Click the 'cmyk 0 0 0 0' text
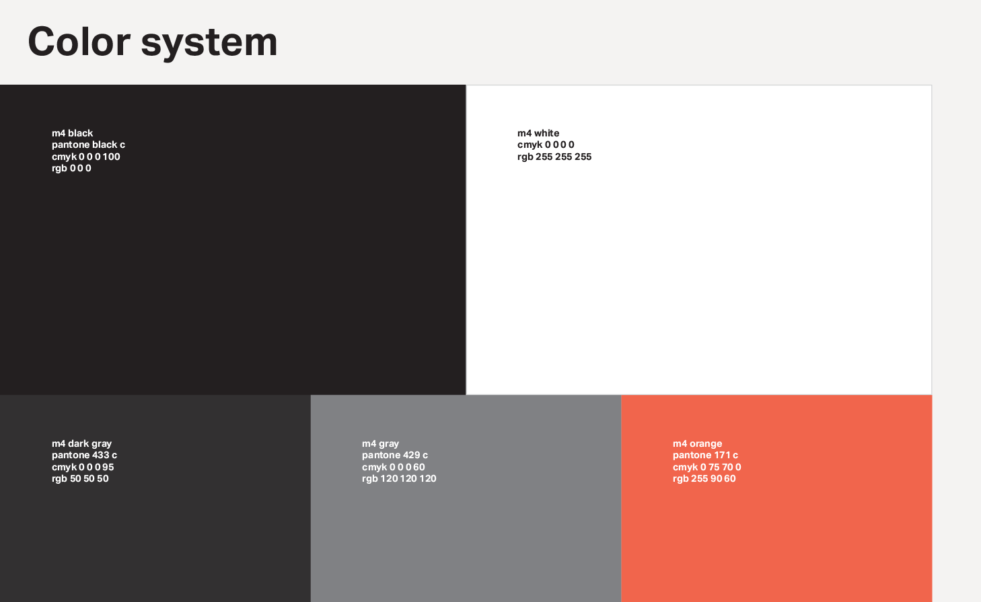The width and height of the screenshot is (981, 602). pyautogui.click(x=546, y=144)
